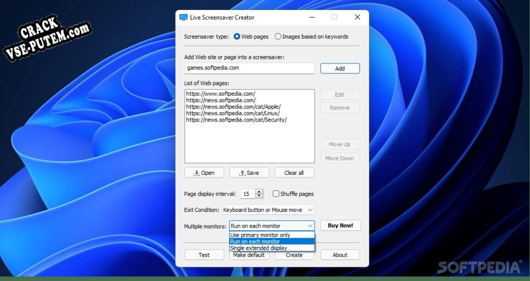Viewport: 530px width, 281px height.
Task: Click the Move Down button
Action: click(340, 158)
